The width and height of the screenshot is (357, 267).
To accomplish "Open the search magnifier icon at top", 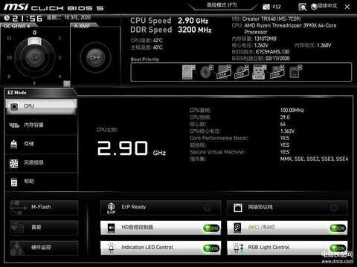I will click(x=302, y=7).
